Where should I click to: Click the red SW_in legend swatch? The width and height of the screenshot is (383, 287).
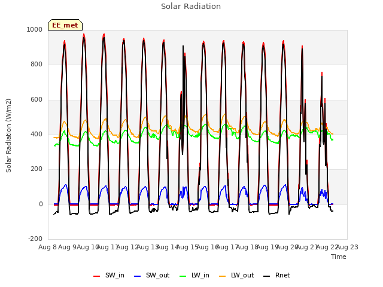(97, 276)
